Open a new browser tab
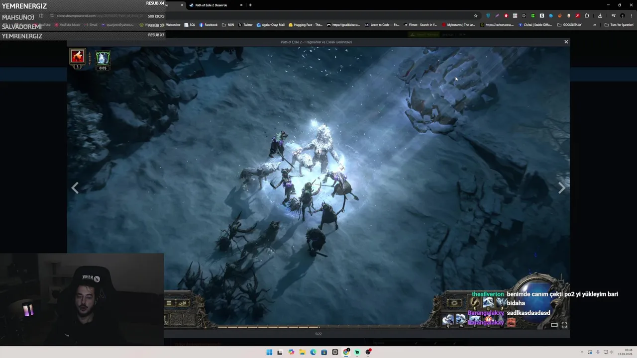 pos(250,5)
